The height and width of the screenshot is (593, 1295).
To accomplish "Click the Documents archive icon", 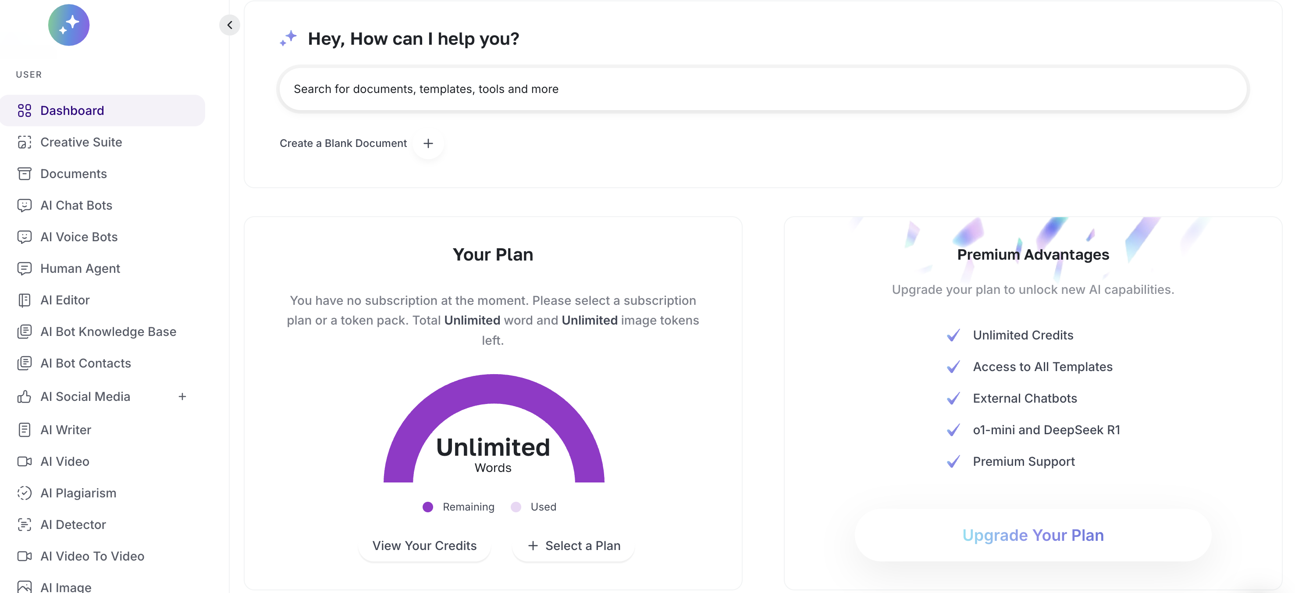I will pos(24,174).
